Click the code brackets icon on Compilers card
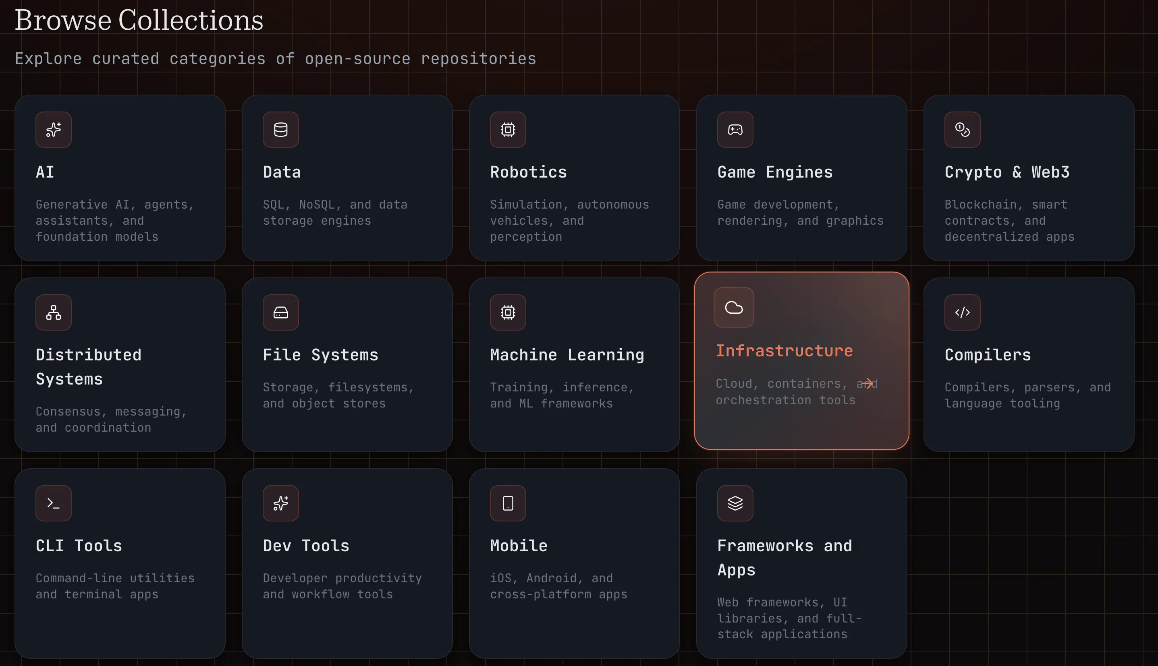The width and height of the screenshot is (1158, 666). (x=962, y=312)
